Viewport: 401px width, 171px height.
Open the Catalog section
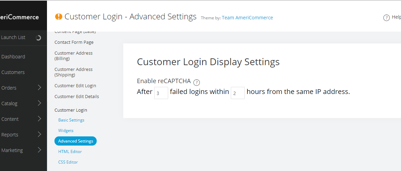pos(9,103)
